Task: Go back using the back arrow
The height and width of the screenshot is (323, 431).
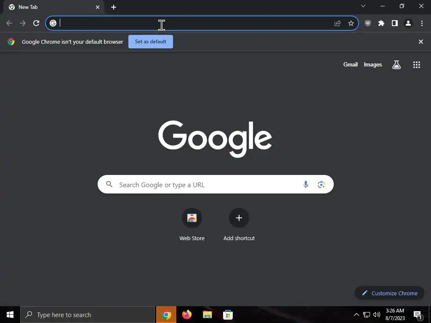Action: (9, 23)
